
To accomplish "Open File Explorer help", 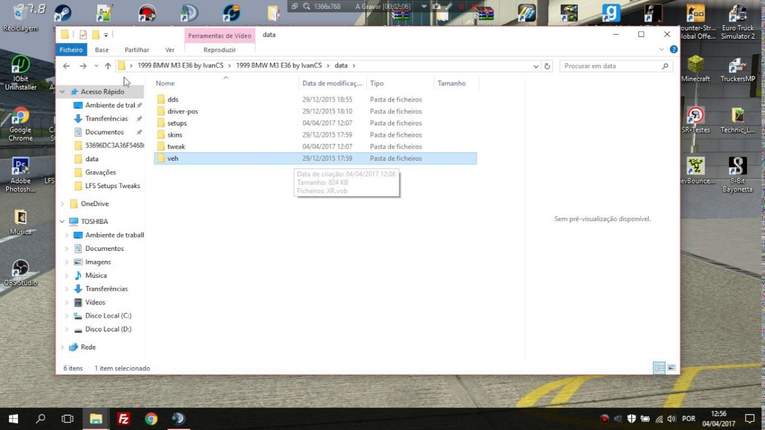I will coord(674,50).
